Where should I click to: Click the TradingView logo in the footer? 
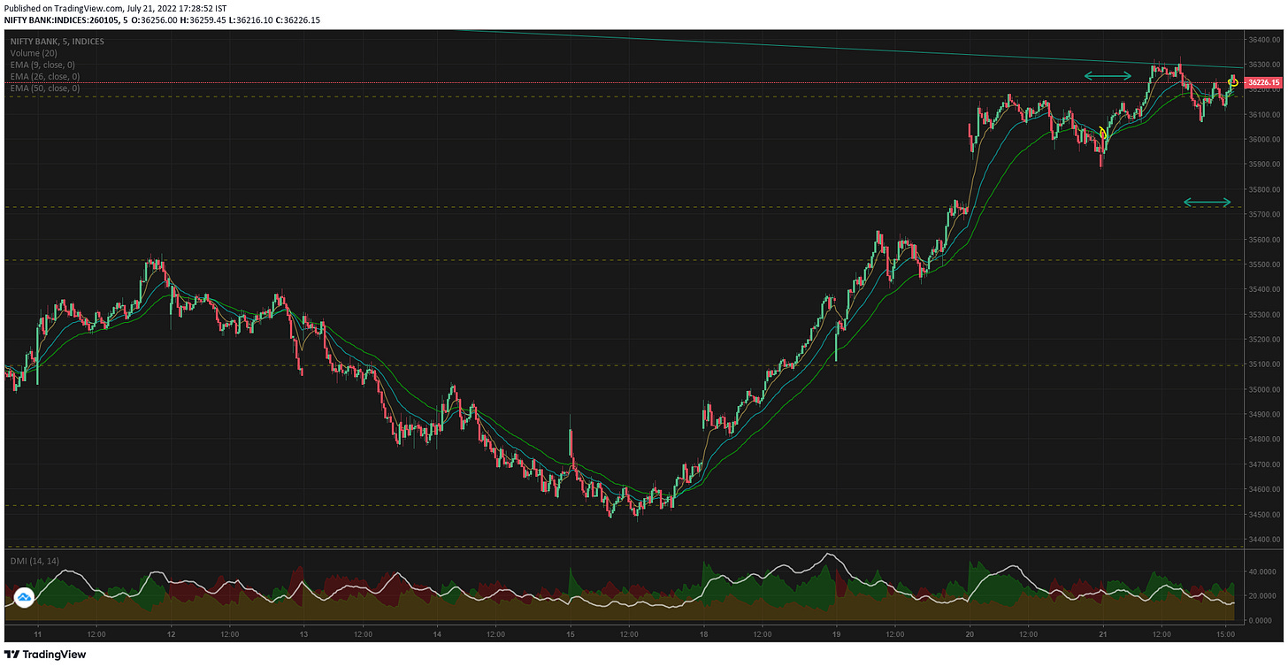11,655
